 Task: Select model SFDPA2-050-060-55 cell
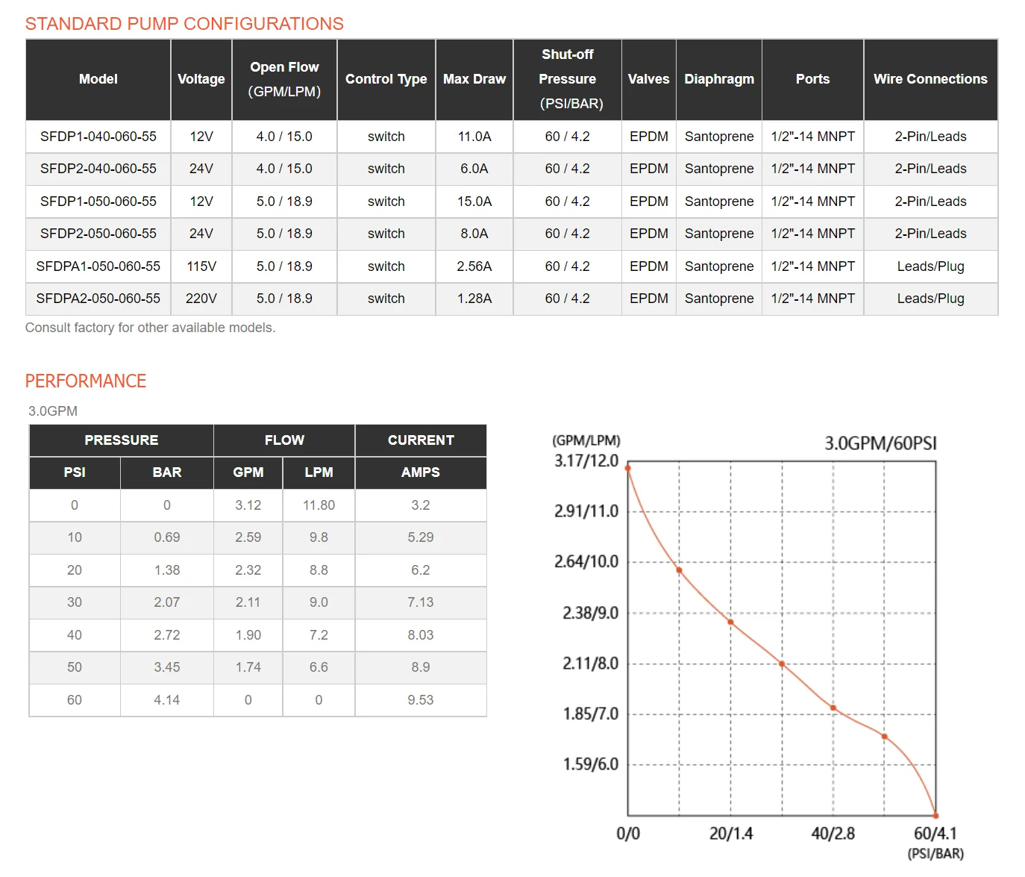point(98,299)
